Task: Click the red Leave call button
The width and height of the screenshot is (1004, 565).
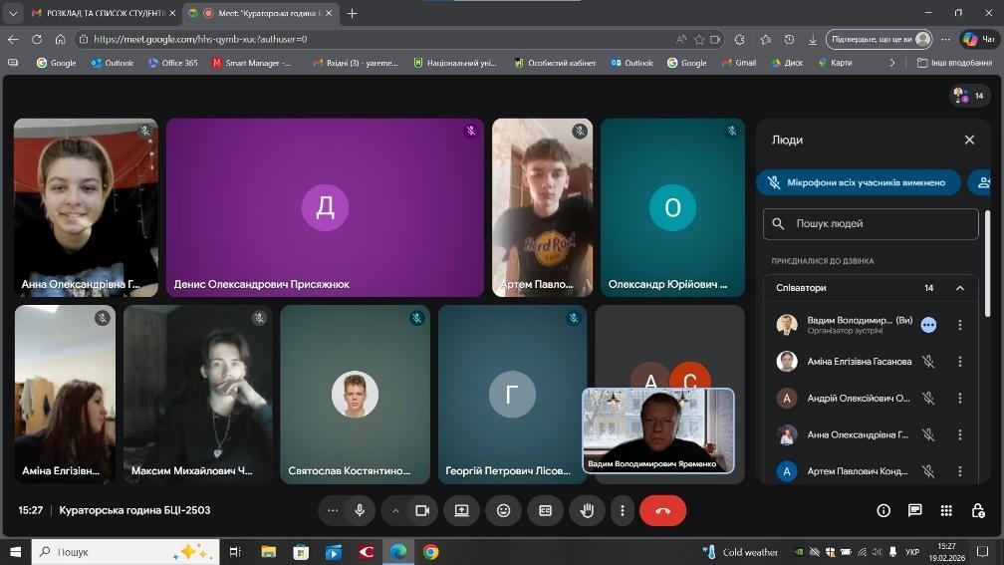Action: [x=662, y=510]
